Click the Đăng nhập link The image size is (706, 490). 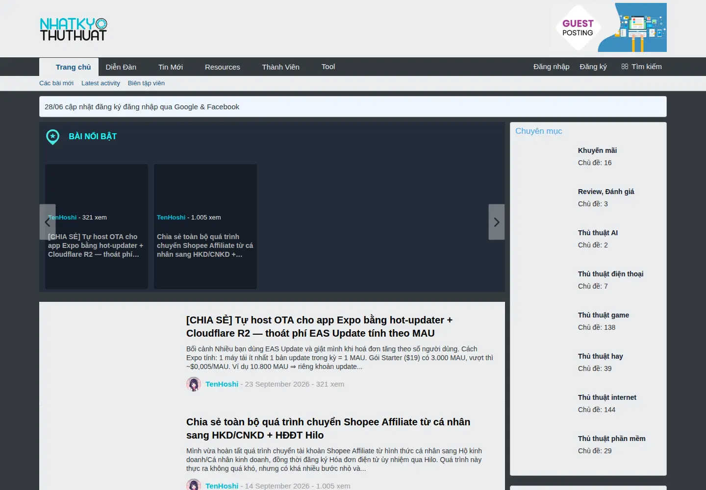(x=552, y=67)
